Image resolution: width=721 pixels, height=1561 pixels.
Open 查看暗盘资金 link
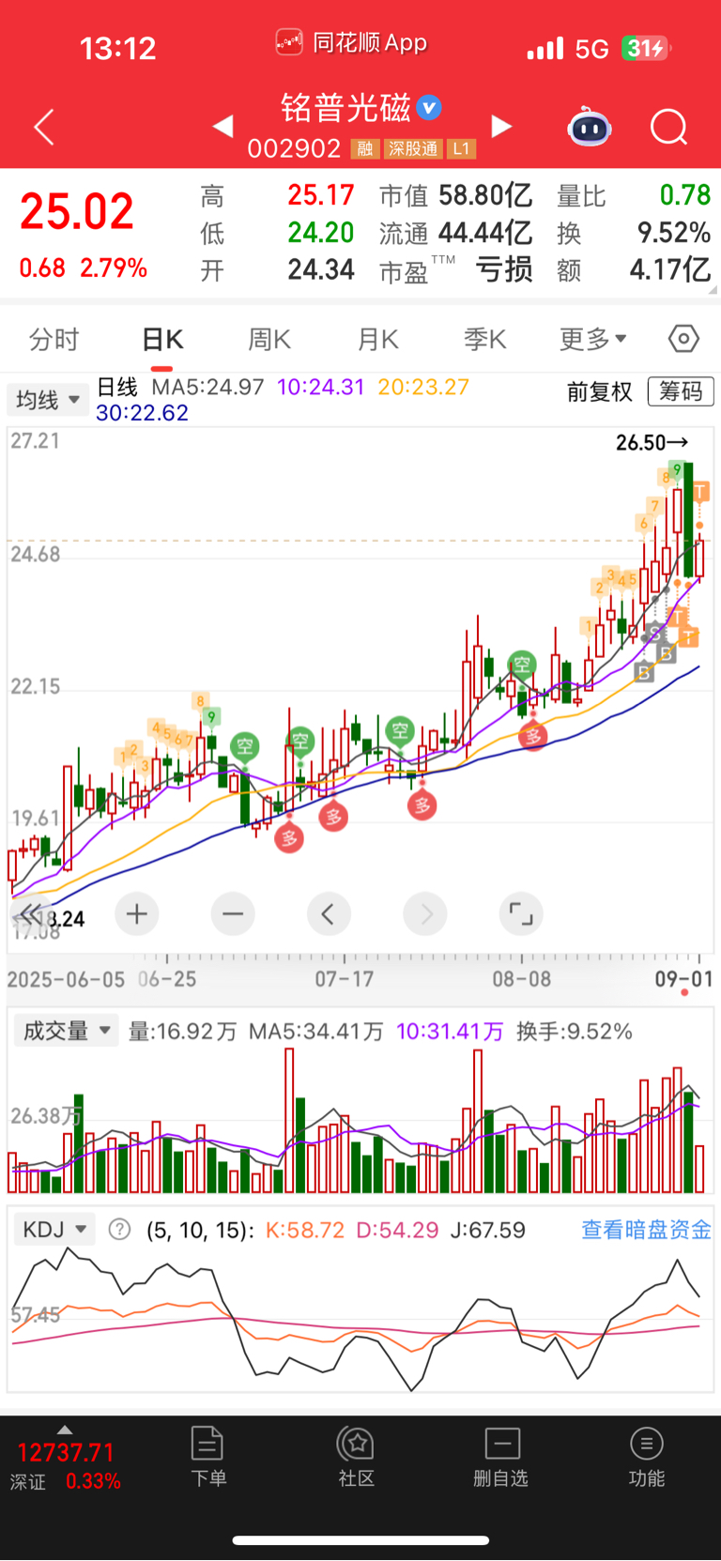[x=646, y=1230]
